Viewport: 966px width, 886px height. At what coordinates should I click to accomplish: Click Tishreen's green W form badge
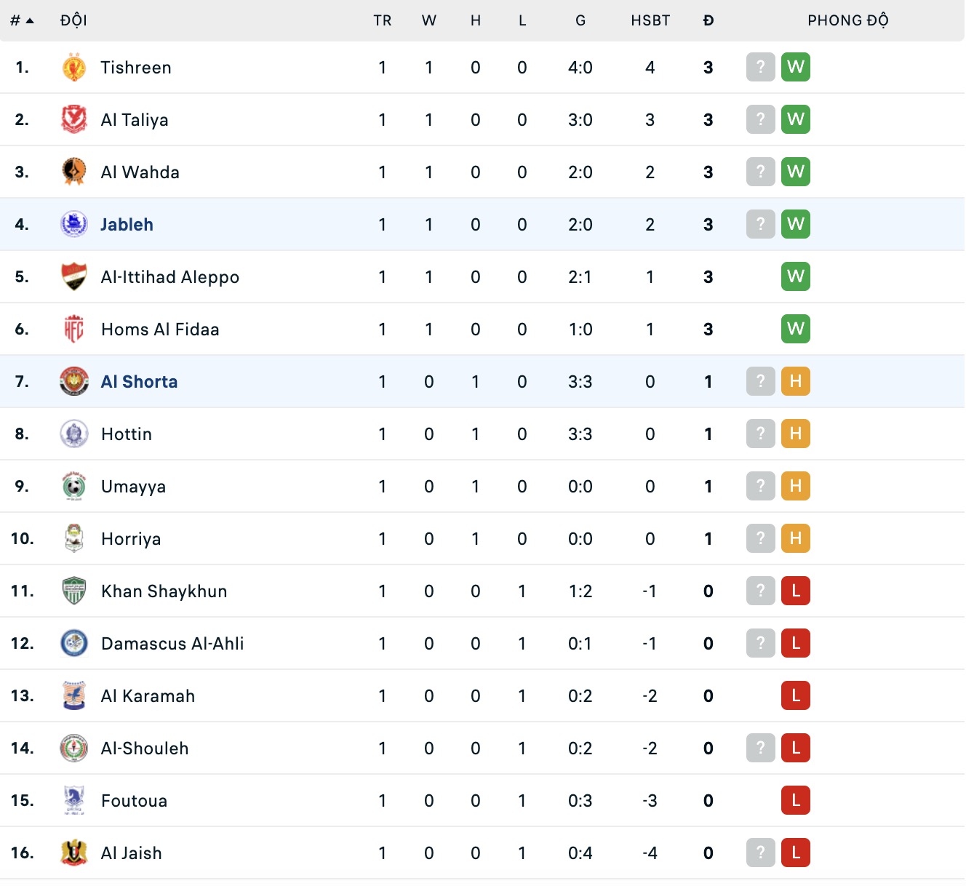point(795,68)
